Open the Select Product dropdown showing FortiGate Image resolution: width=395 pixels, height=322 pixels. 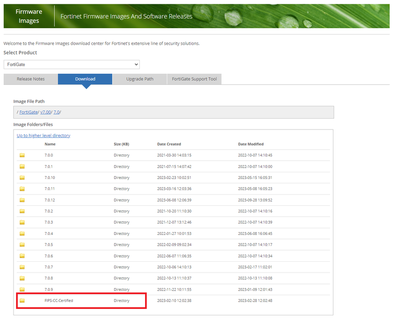72,64
